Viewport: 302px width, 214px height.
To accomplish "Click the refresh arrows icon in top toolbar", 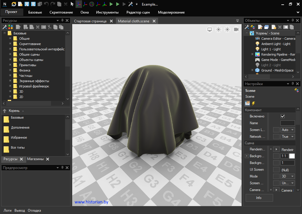I will point(14,4).
